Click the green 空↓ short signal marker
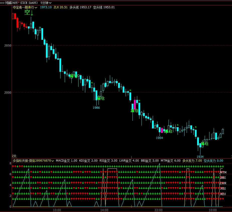Screen dimensions: 232x212 click(x=28, y=13)
